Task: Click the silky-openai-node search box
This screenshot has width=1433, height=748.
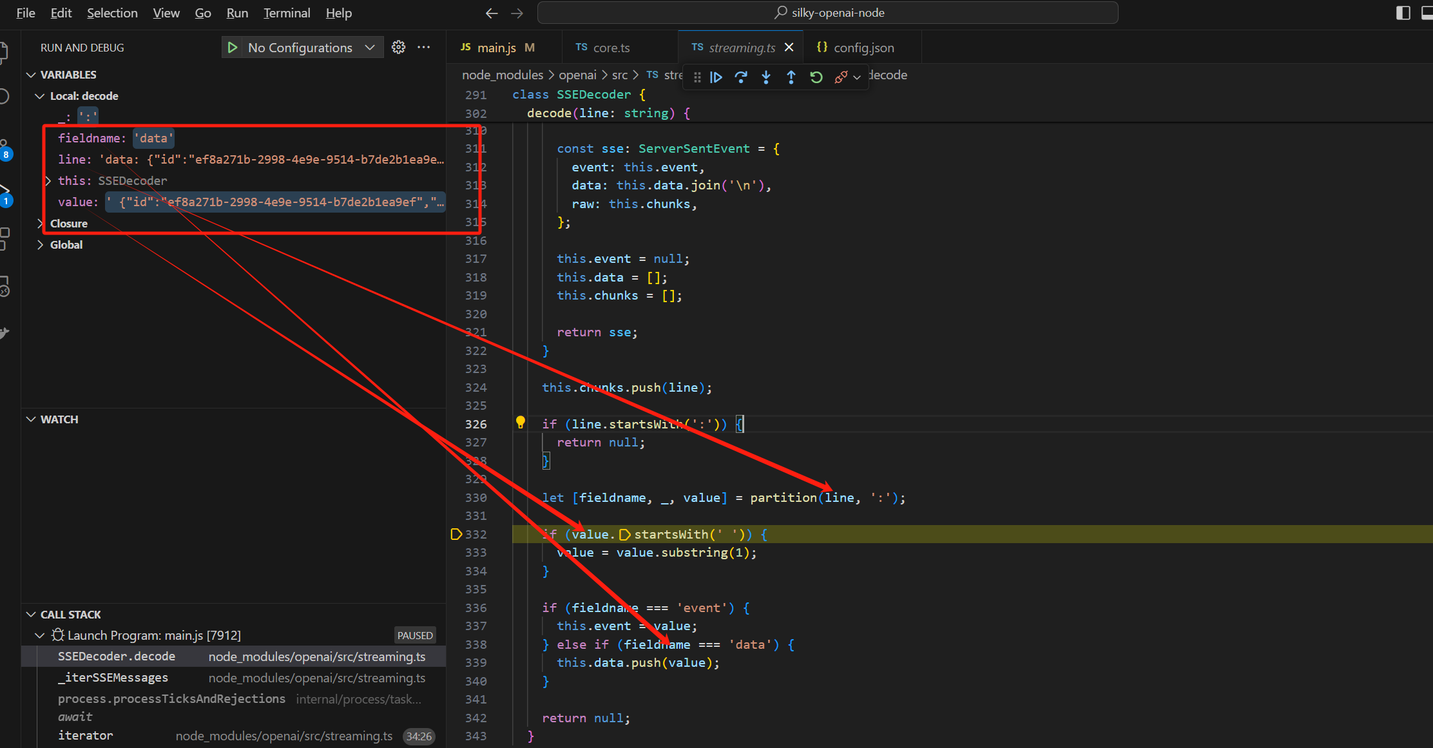Action: coord(828,13)
